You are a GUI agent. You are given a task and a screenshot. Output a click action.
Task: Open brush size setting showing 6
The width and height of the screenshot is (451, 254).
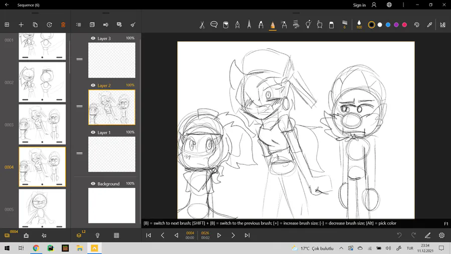tap(345, 25)
